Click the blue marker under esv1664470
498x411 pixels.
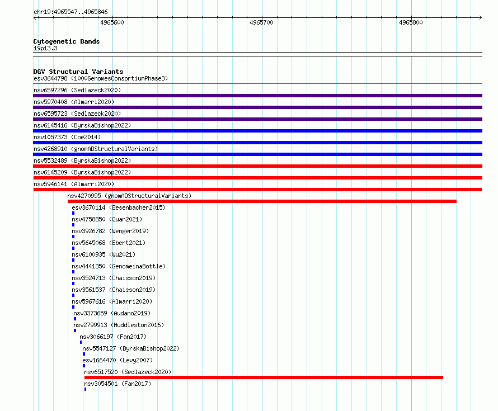pyautogui.click(x=84, y=366)
